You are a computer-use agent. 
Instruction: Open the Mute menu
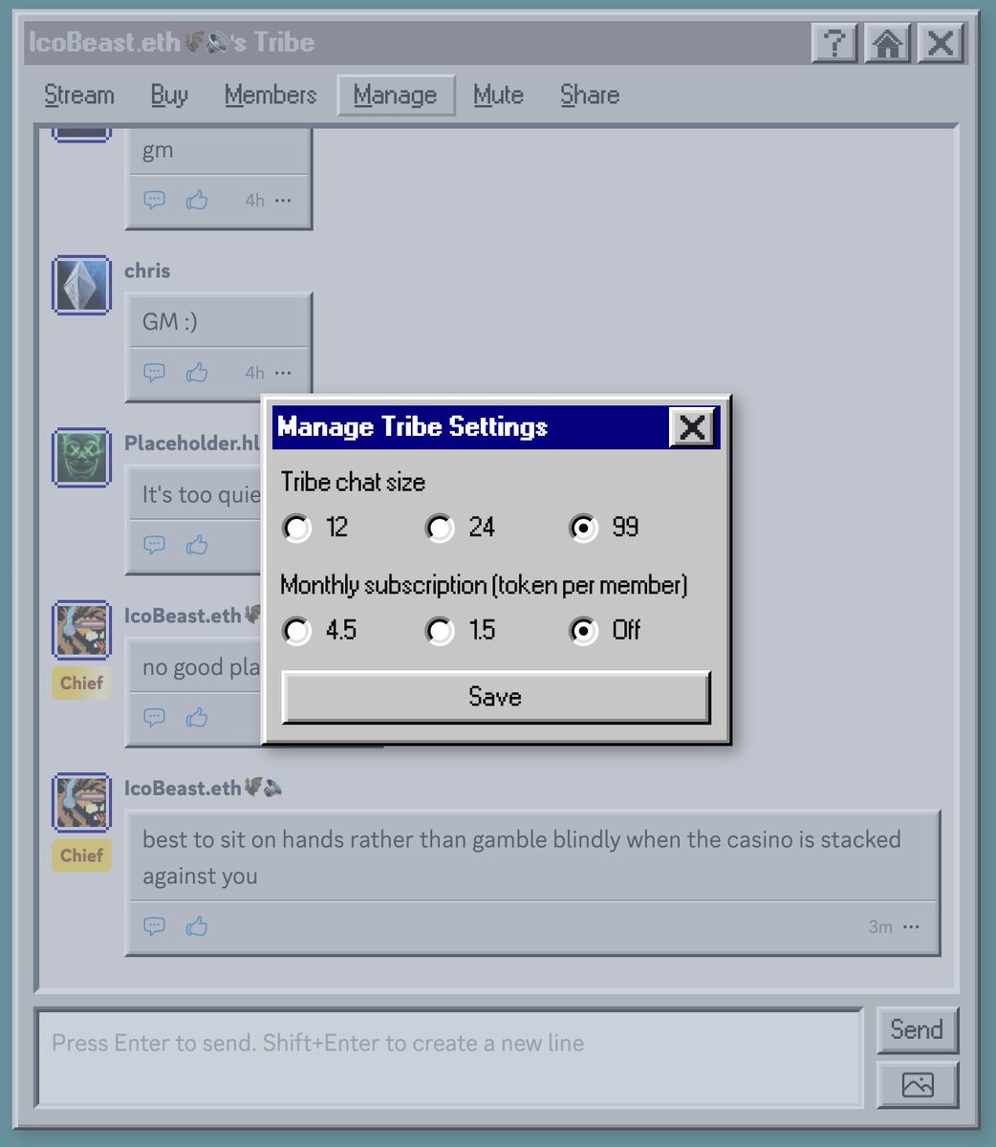[498, 95]
